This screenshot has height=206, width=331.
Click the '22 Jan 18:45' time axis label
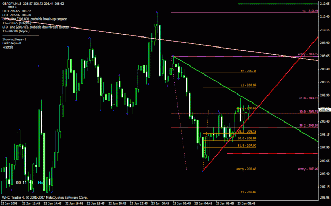coord(95,203)
